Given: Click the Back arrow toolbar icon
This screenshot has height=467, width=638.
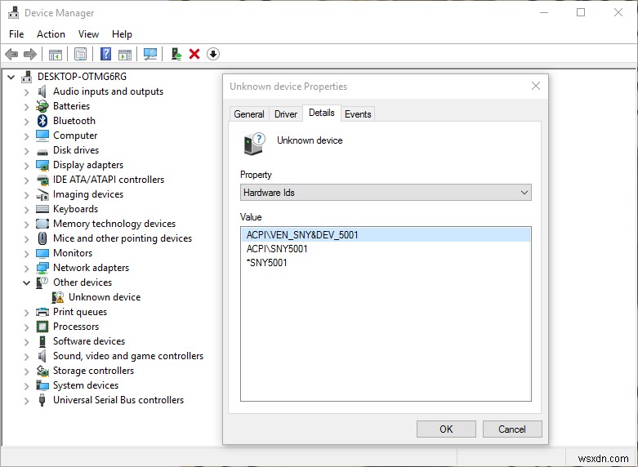Looking at the screenshot, I should [11, 54].
